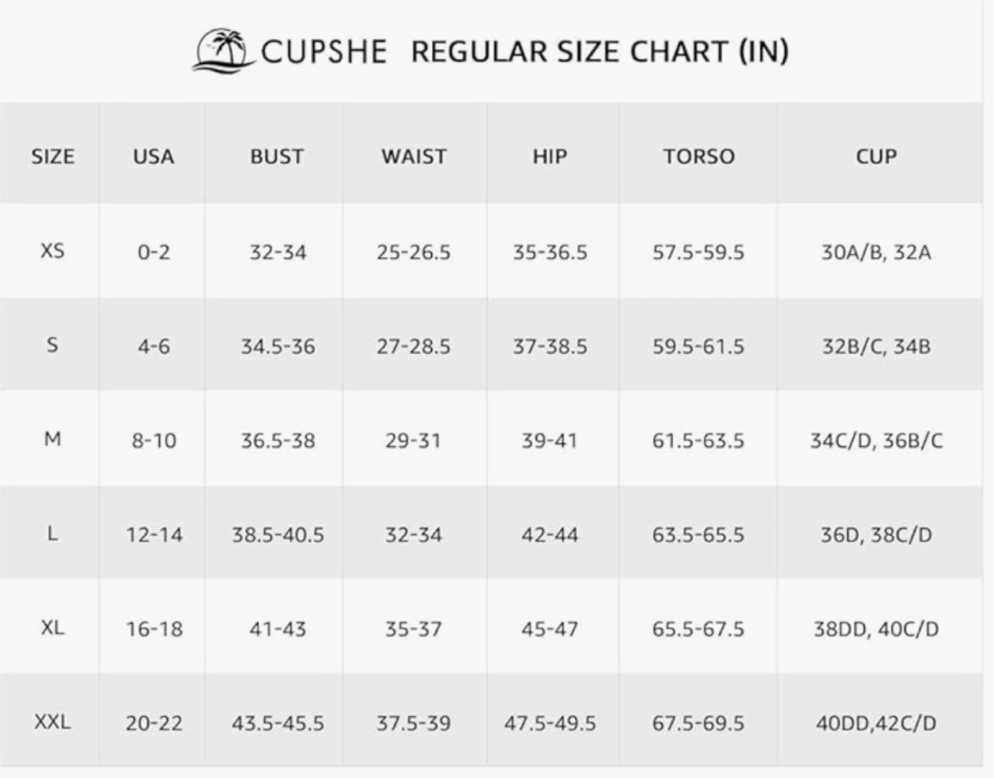Click the 16-18 USA size cell

click(154, 629)
